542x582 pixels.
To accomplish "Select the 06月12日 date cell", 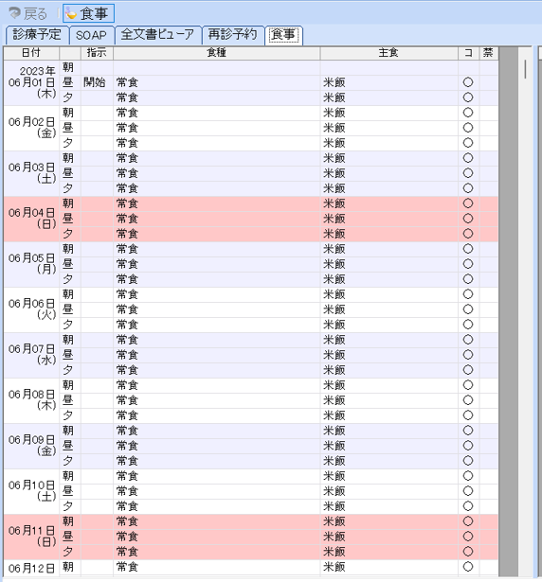I will 31,568.
